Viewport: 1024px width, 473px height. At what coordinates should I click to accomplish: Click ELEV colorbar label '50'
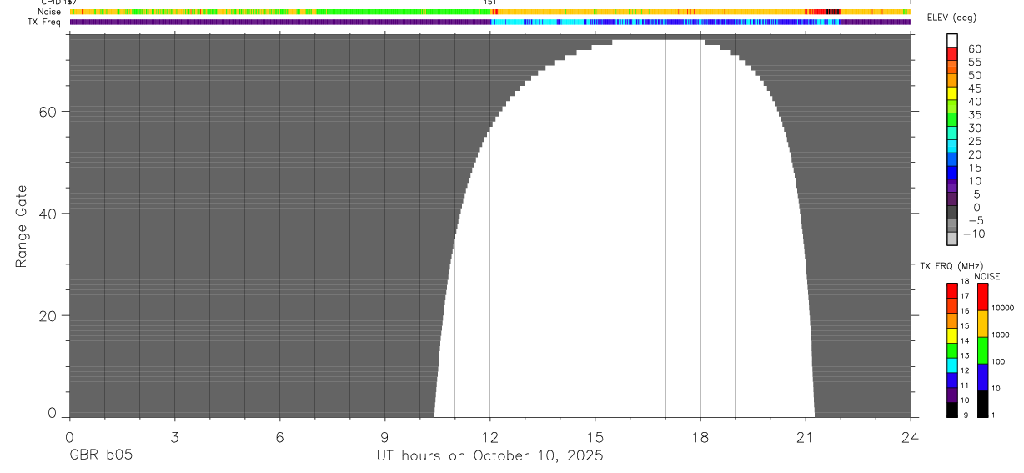click(x=974, y=75)
